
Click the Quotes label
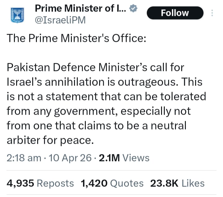(x=127, y=183)
